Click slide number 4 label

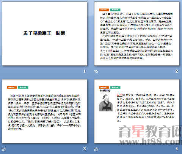177,149
